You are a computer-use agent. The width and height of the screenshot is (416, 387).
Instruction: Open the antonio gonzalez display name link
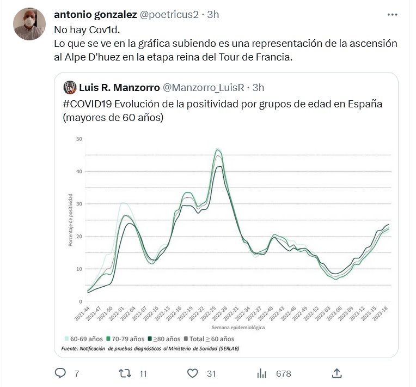pos(96,15)
